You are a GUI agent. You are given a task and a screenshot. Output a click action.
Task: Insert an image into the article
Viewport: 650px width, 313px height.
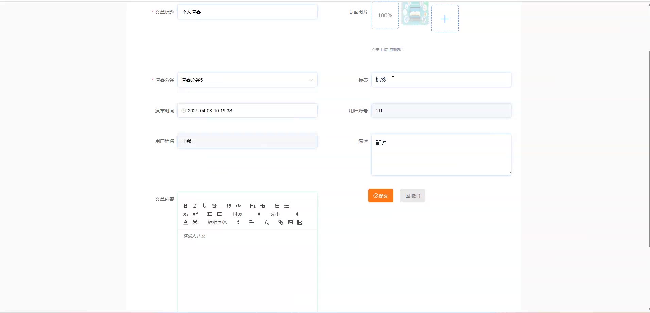point(290,222)
